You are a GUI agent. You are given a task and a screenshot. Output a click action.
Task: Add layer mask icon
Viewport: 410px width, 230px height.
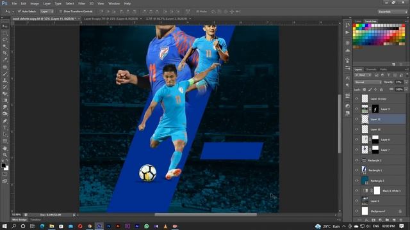(373, 220)
